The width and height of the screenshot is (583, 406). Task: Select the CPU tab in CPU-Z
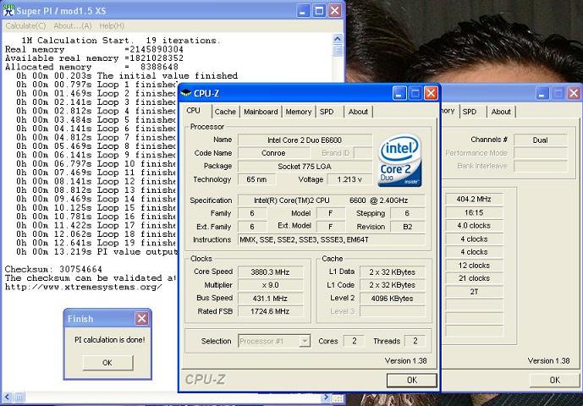coord(194,111)
